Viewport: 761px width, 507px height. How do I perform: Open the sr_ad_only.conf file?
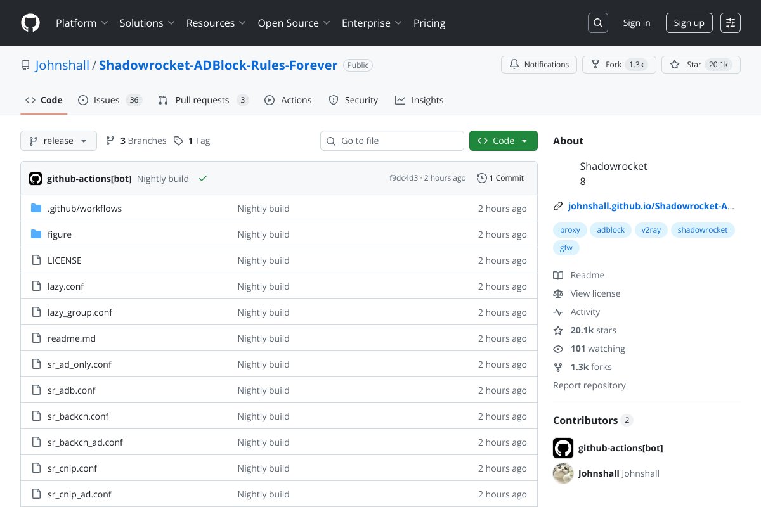pyautogui.click(x=79, y=364)
